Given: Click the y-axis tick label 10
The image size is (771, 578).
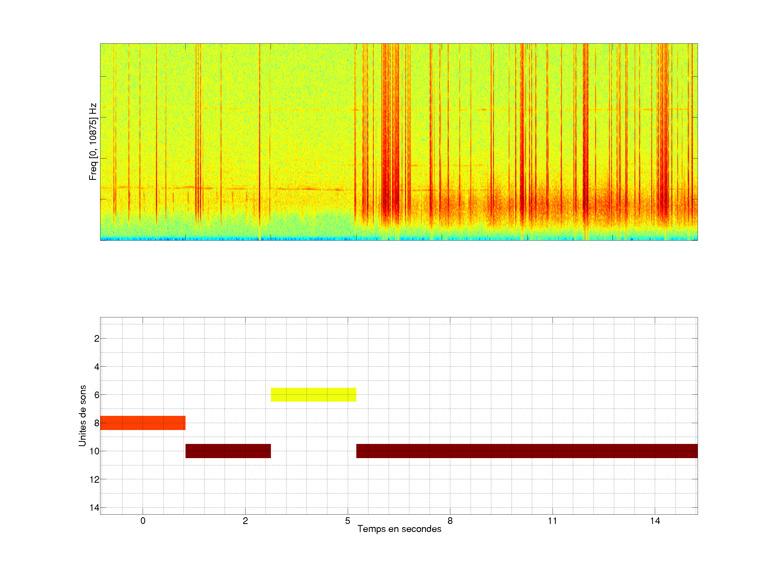Looking at the screenshot, I should click(94, 451).
